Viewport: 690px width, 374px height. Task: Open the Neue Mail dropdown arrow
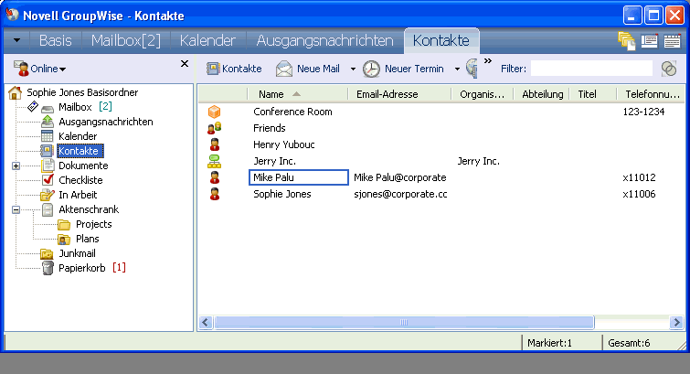(353, 69)
